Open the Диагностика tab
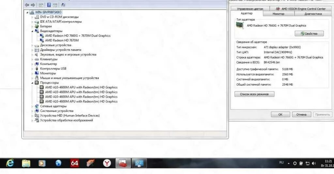 tap(313, 14)
